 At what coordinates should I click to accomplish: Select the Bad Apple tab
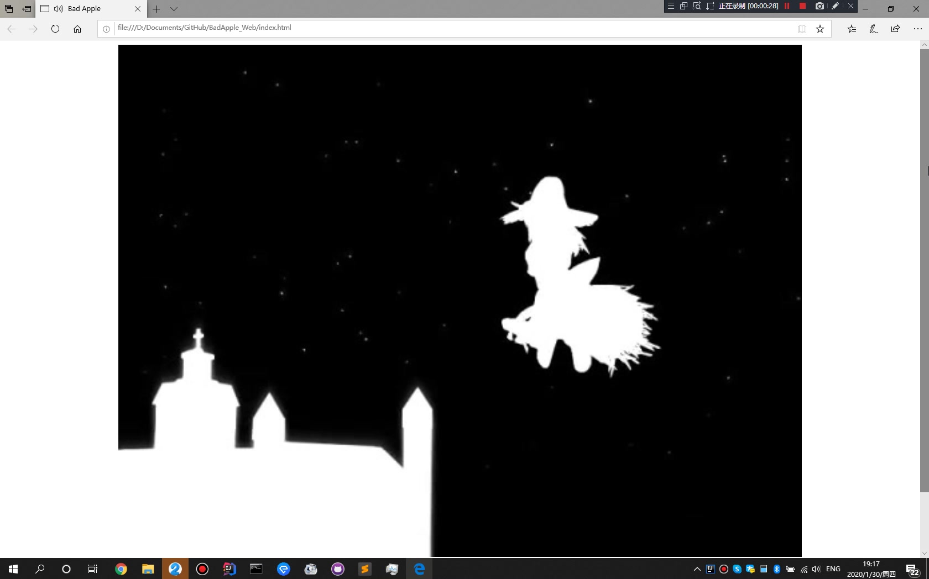click(x=91, y=9)
